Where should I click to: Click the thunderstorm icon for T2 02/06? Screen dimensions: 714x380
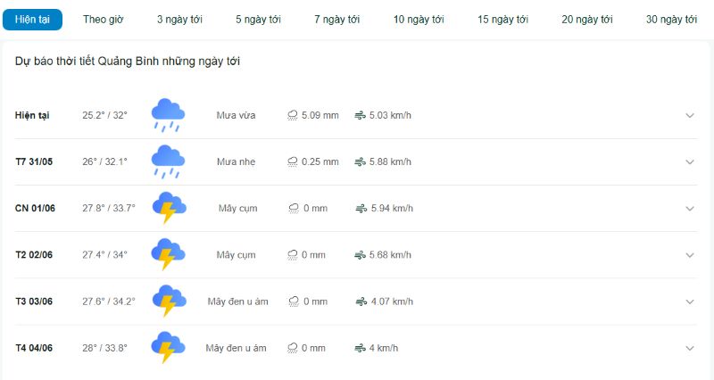168,254
